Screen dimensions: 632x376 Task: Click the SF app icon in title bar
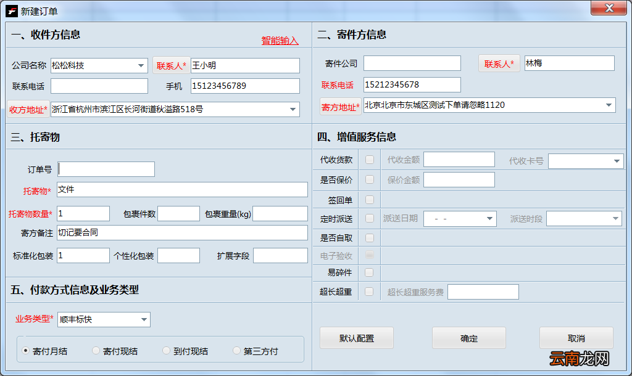pyautogui.click(x=12, y=11)
